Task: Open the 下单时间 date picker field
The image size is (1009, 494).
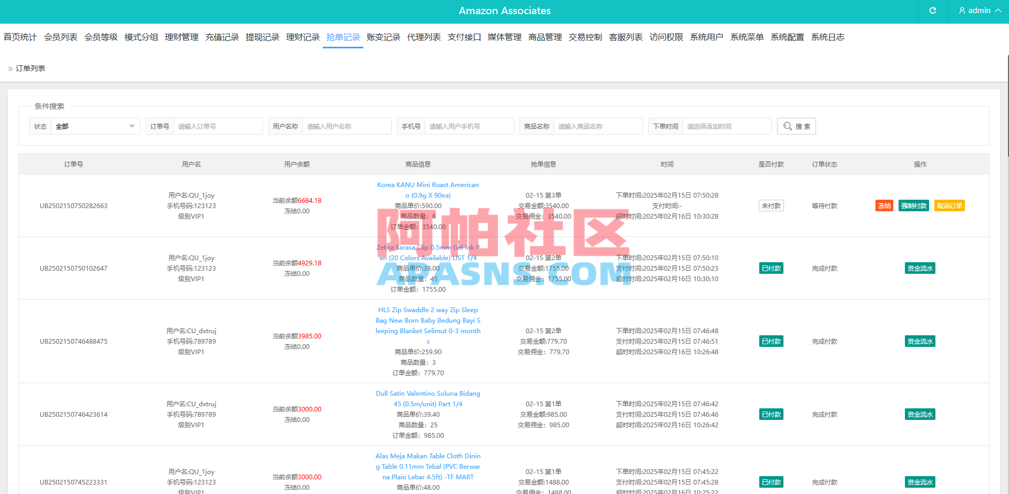Action: tap(727, 126)
